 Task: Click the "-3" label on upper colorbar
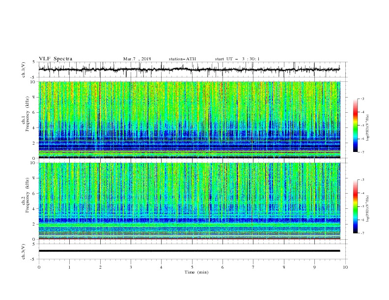362,99
